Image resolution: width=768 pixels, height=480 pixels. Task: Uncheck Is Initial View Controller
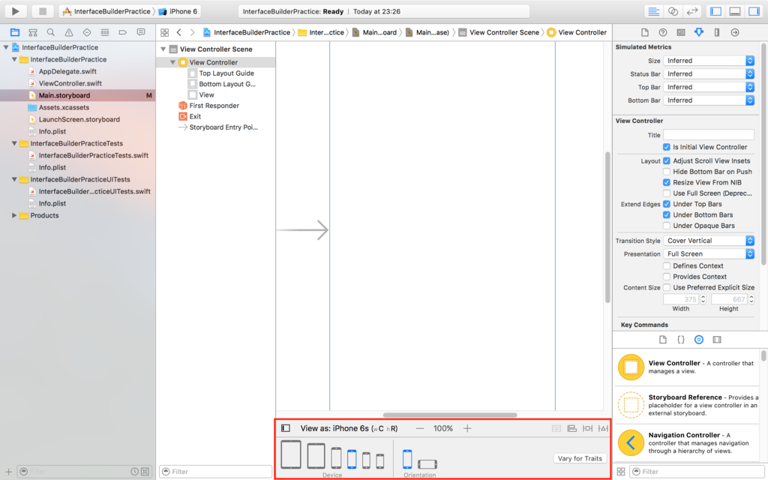click(666, 147)
